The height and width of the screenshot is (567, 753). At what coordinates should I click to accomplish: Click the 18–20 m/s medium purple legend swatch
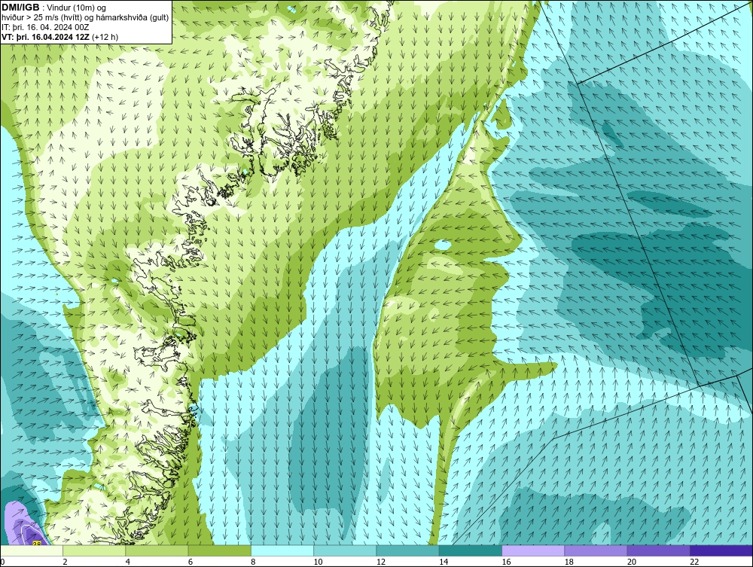tap(596, 550)
